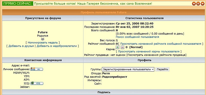
Task: Pause the news ticker
Action: tap(198, 4)
